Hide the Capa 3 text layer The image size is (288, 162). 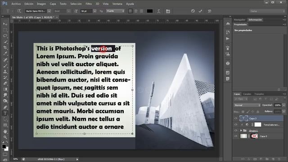tap(236, 118)
